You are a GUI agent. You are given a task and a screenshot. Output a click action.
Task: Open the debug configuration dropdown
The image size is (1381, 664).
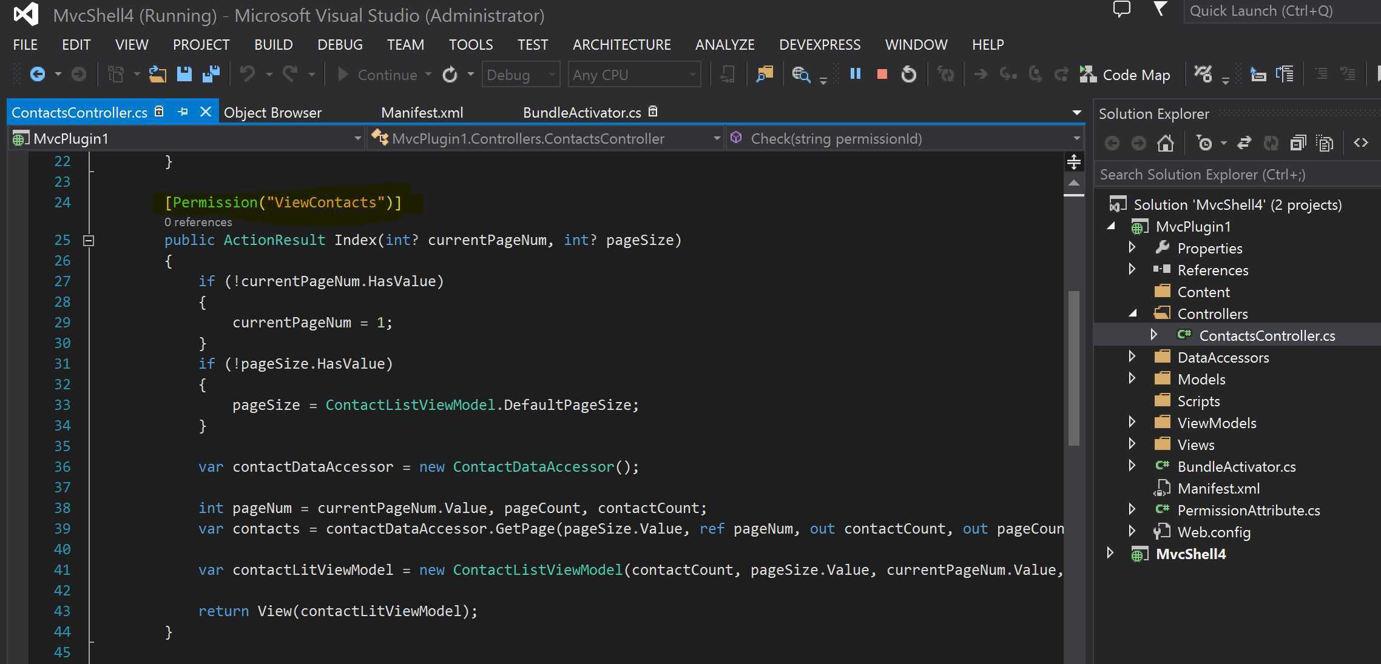521,74
